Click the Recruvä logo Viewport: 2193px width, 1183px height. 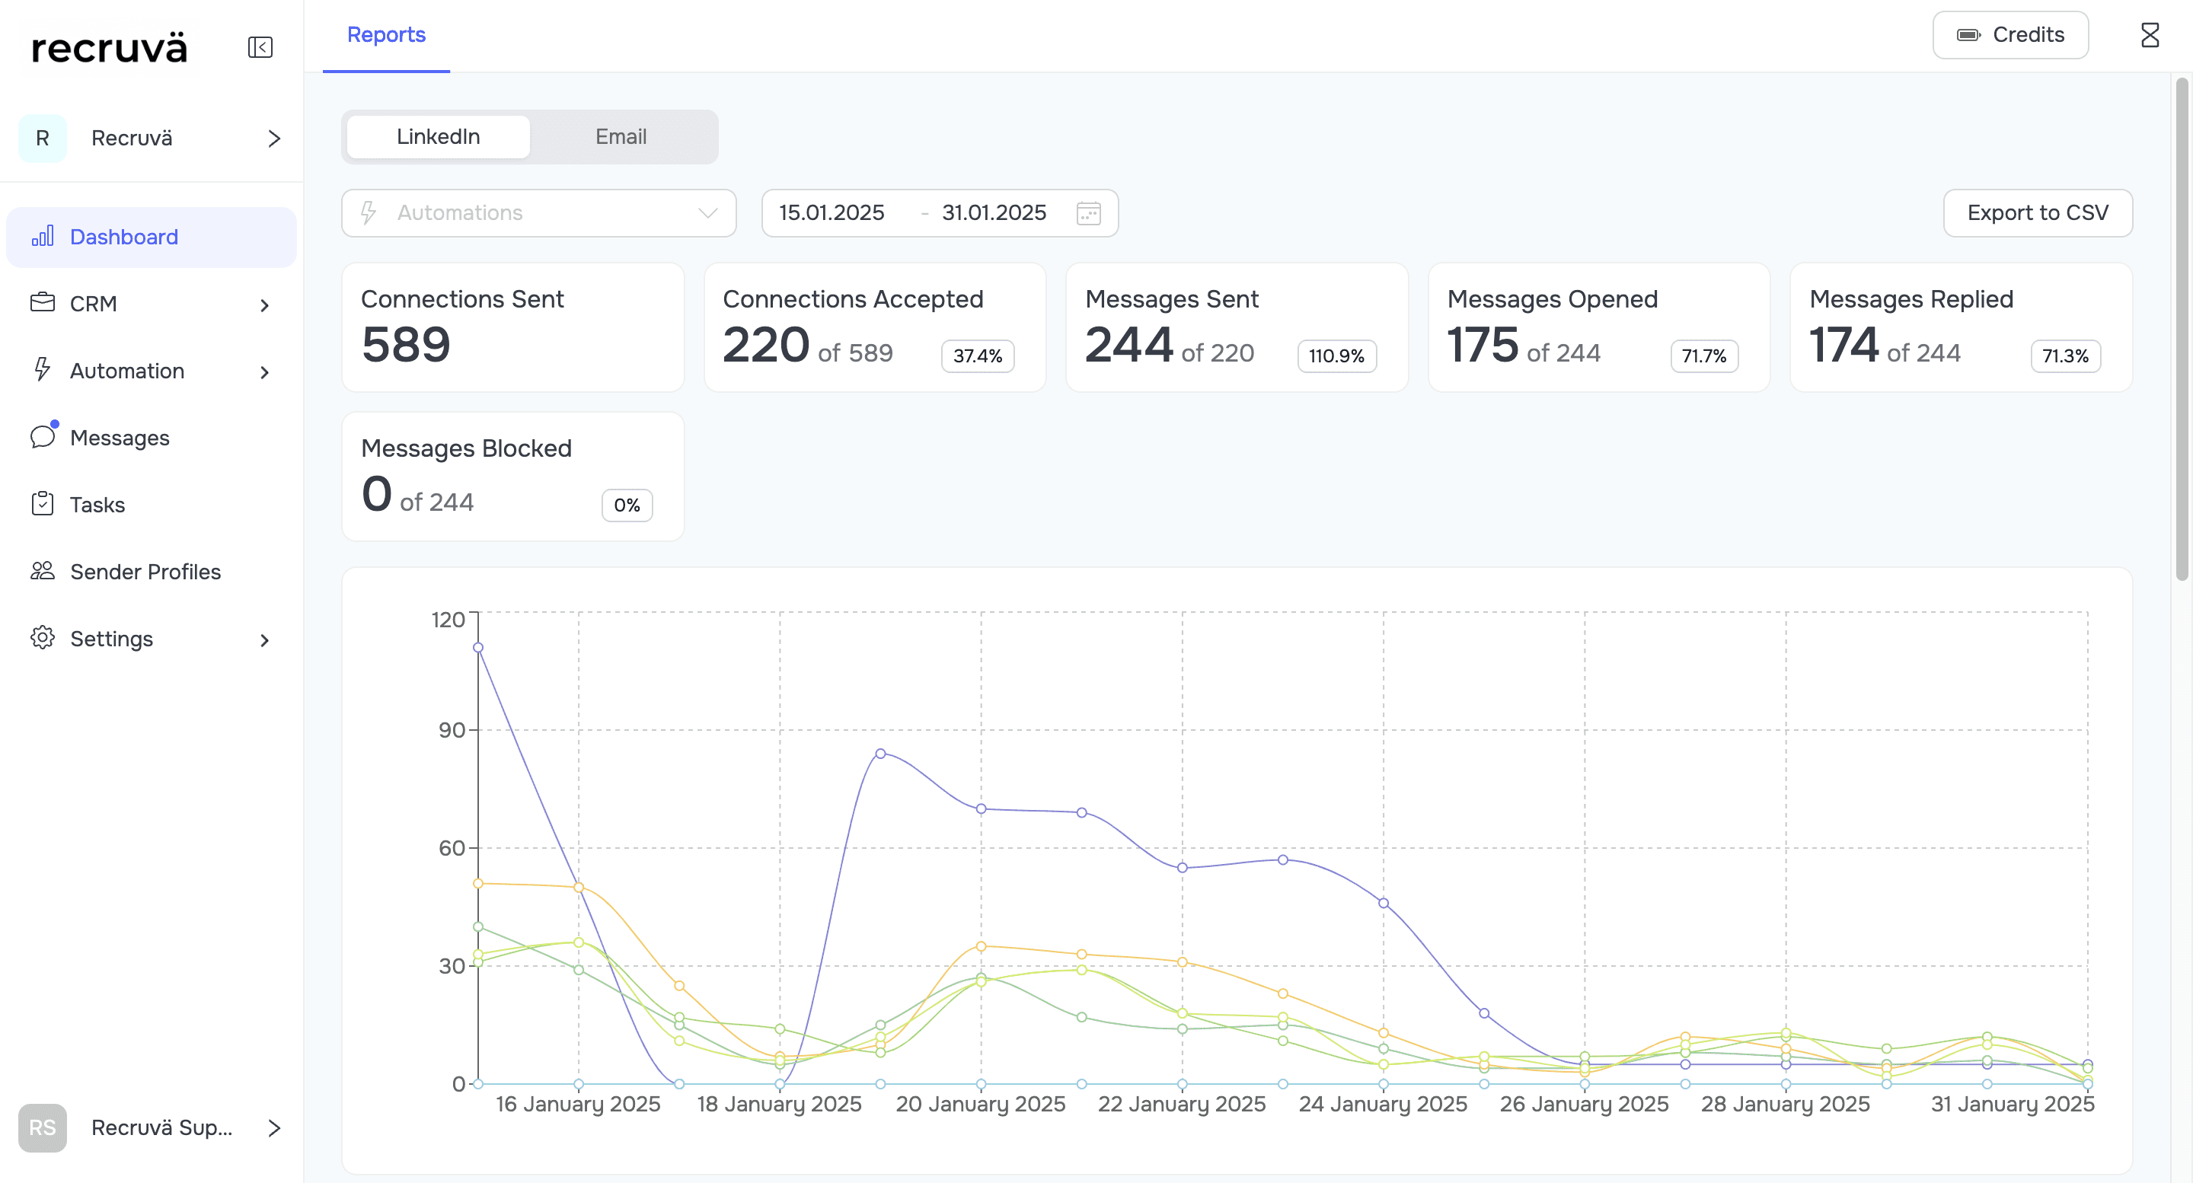click(x=109, y=46)
